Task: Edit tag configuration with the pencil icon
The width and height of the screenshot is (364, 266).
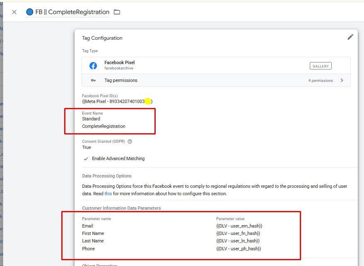Action: [x=350, y=37]
